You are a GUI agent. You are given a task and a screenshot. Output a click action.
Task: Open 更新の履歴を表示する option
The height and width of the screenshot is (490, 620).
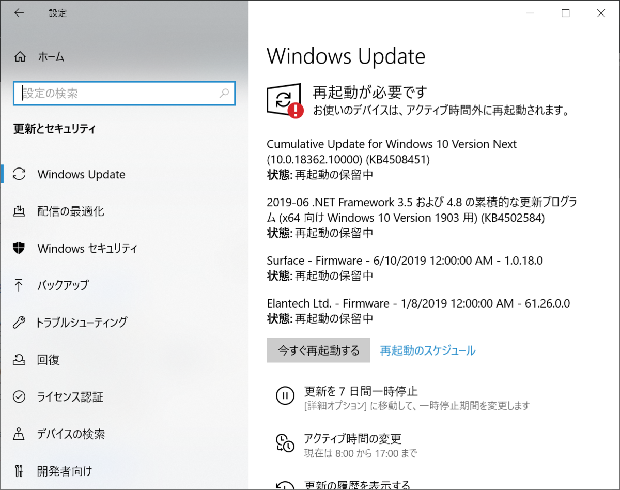tap(357, 485)
